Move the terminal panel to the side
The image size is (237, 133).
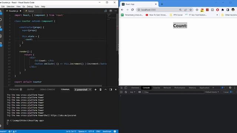(x=111, y=89)
